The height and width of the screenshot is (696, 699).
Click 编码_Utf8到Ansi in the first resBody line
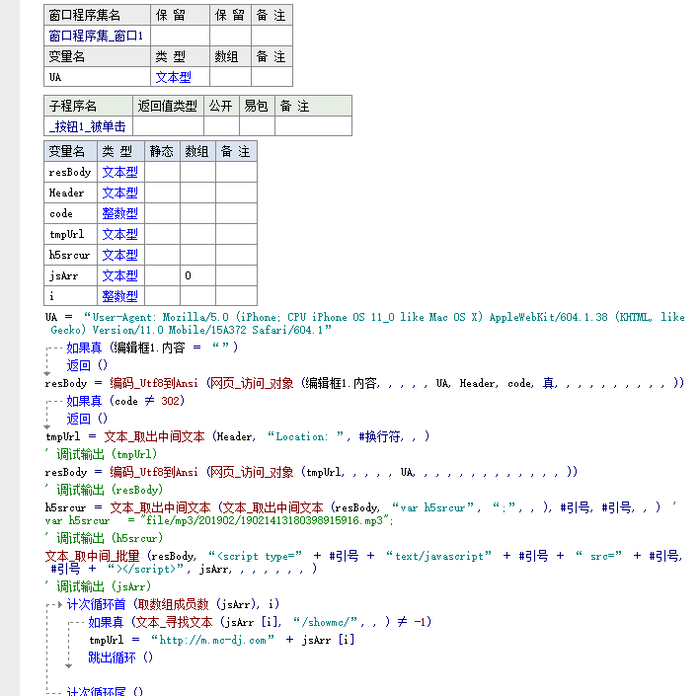click(154, 383)
